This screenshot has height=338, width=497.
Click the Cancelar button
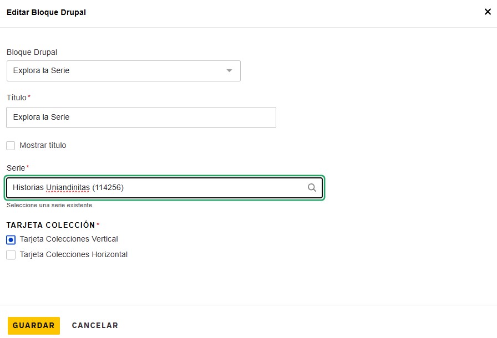point(95,325)
